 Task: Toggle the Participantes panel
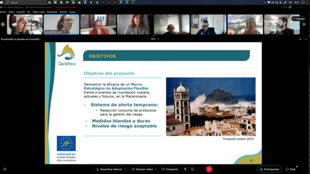[269, 169]
